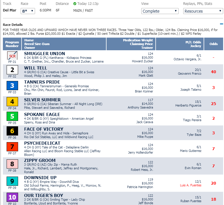
Task: Open the View dropdown showing Complete
Action: (x=160, y=11)
